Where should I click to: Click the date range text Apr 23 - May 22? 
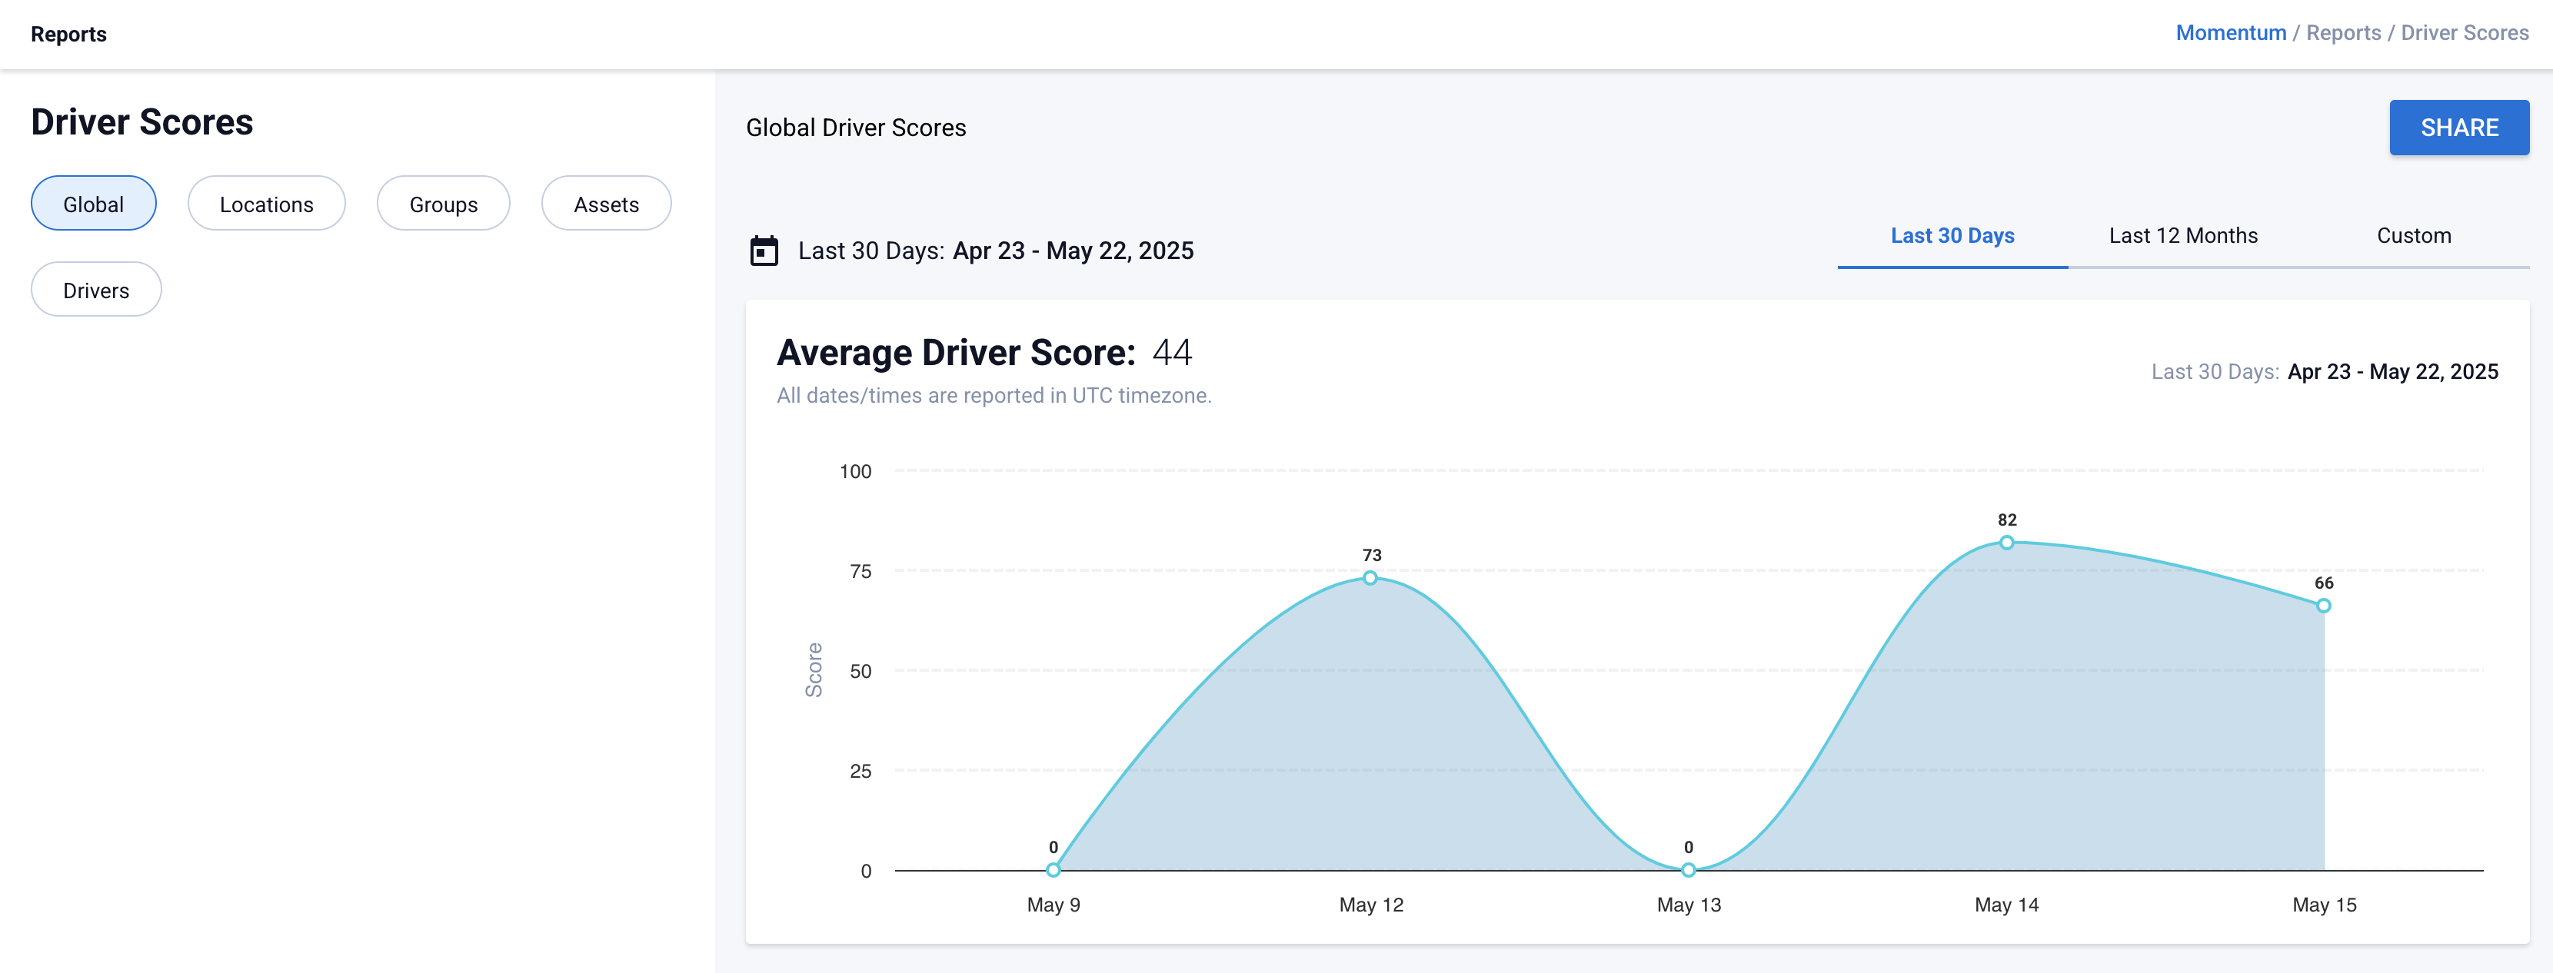1073,251
